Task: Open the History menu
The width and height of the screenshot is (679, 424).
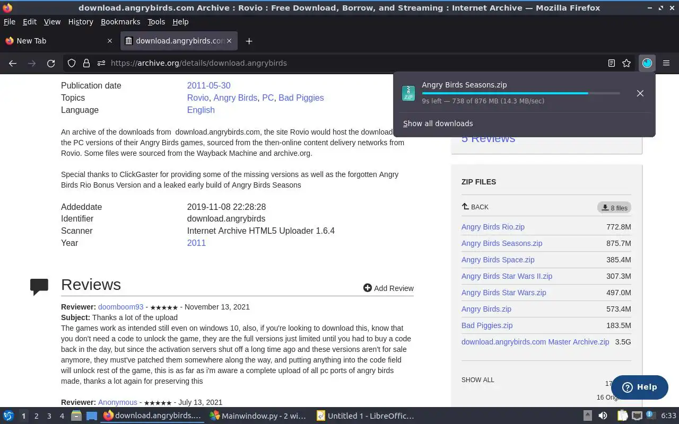Action: 81,22
